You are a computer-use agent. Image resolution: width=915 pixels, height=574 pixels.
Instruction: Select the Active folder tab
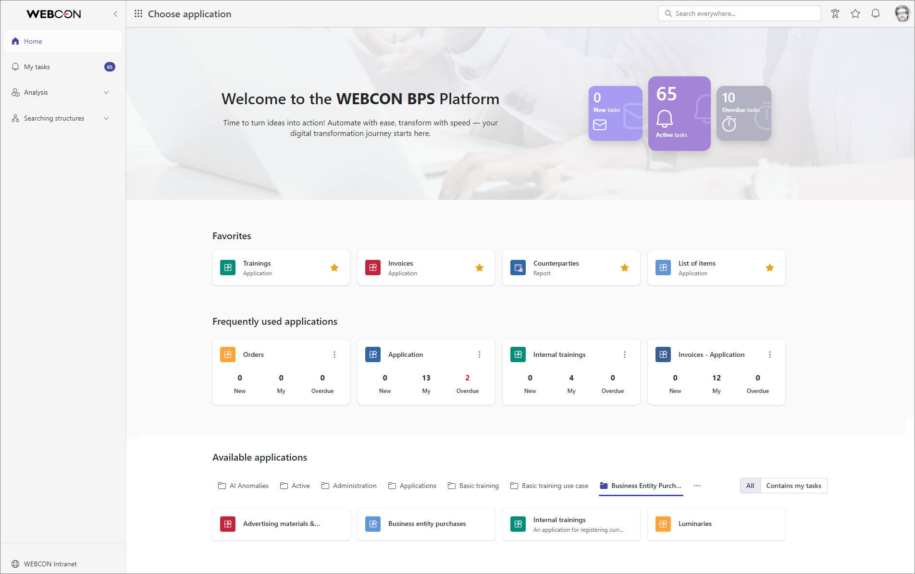[295, 486]
